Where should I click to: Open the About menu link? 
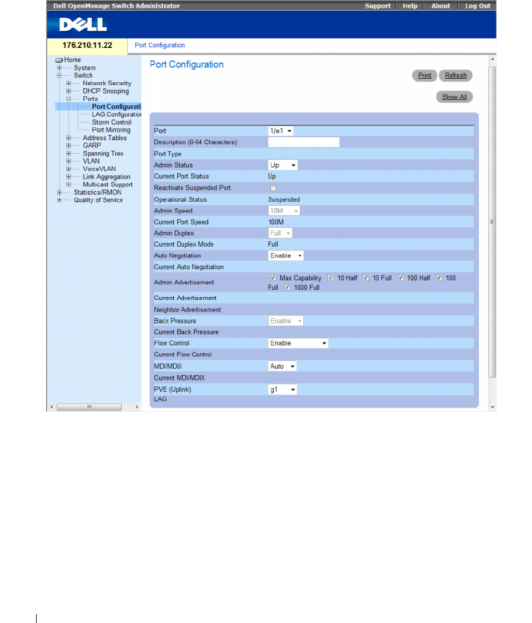[x=441, y=6]
